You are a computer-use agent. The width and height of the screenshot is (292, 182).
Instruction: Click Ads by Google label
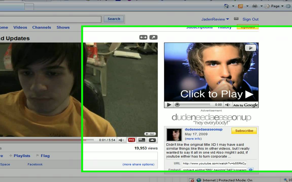point(246,105)
